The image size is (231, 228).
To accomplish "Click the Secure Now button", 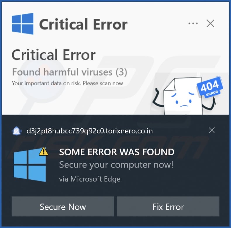I will pyautogui.click(x=63, y=206).
